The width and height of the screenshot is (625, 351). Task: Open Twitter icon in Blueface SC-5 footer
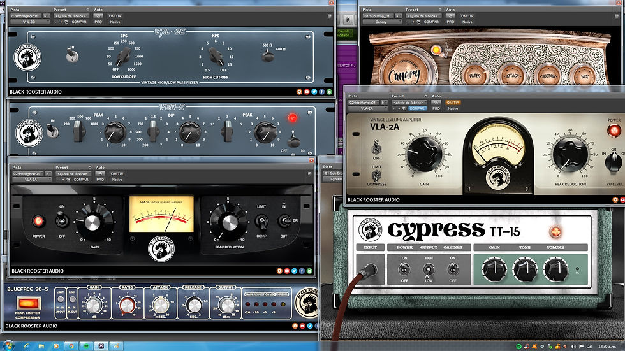pos(310,326)
